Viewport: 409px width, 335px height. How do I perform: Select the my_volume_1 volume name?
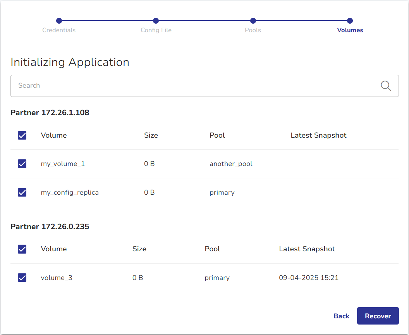[63, 164]
